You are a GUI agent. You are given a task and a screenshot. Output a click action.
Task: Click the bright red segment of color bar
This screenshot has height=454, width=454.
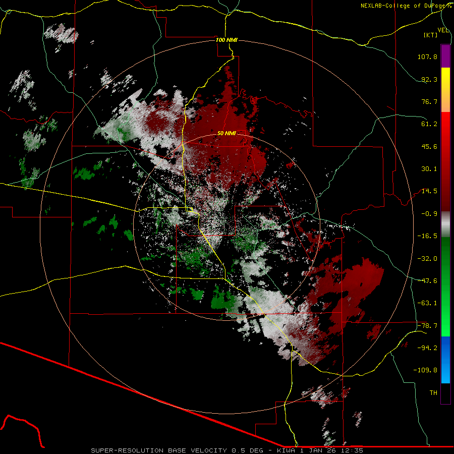445,125
